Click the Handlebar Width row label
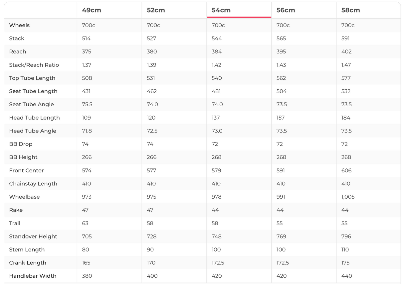This screenshot has width=404, height=284. click(x=33, y=276)
